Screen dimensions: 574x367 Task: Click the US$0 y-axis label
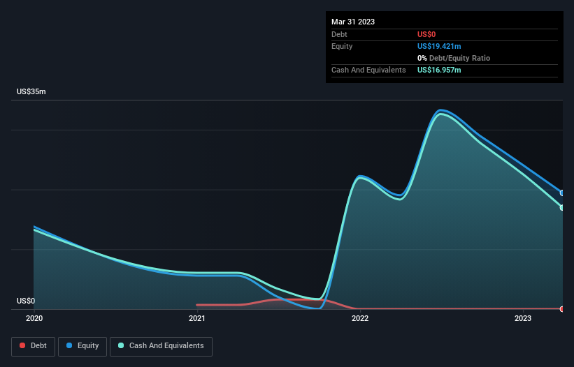26,301
